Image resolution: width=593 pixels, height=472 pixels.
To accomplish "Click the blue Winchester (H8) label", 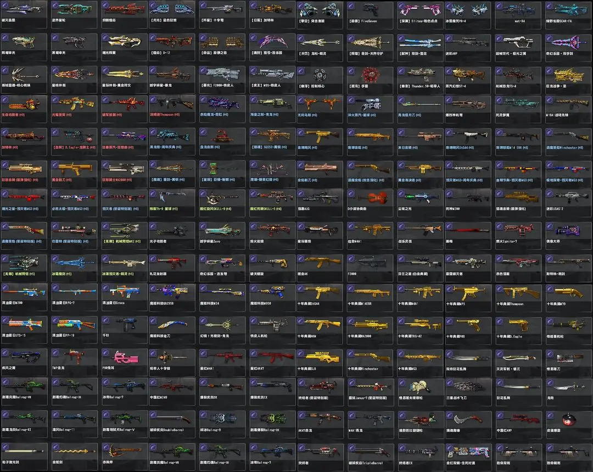I will click(x=564, y=148).
